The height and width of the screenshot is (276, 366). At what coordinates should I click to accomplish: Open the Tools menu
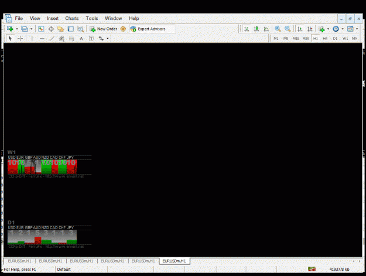click(92, 18)
